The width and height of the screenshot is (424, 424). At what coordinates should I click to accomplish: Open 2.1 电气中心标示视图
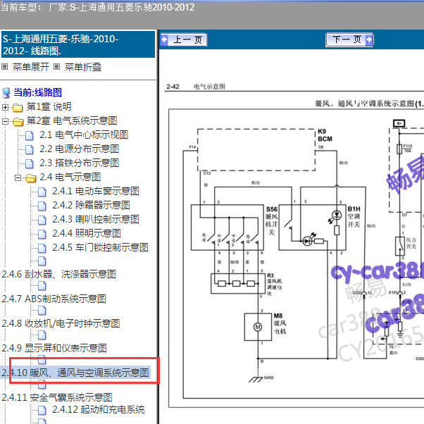click(x=84, y=135)
